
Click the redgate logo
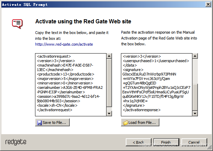tap(16, 142)
